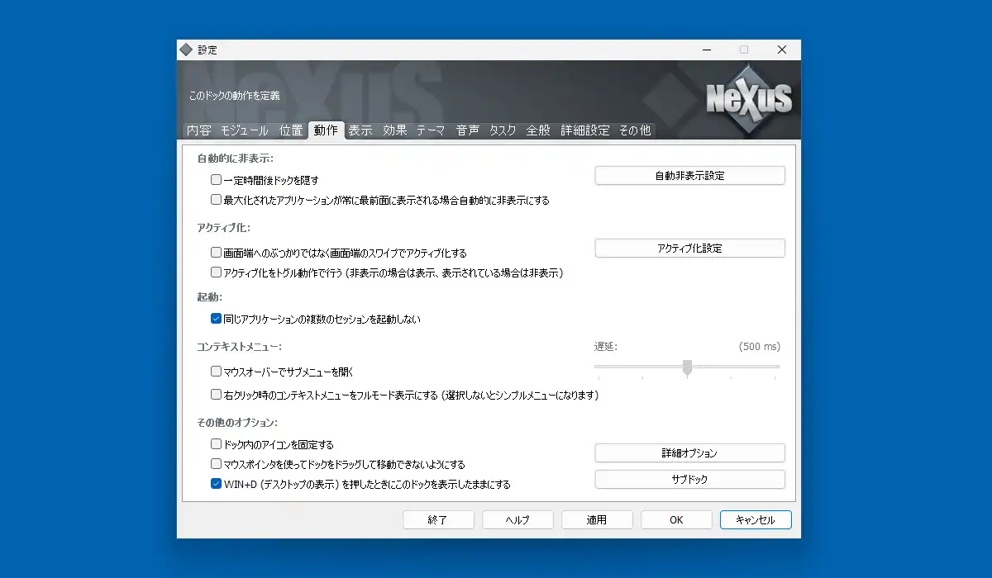The height and width of the screenshot is (578, 992).
Task: Switch to the 内容 tab
Action: pyautogui.click(x=198, y=130)
